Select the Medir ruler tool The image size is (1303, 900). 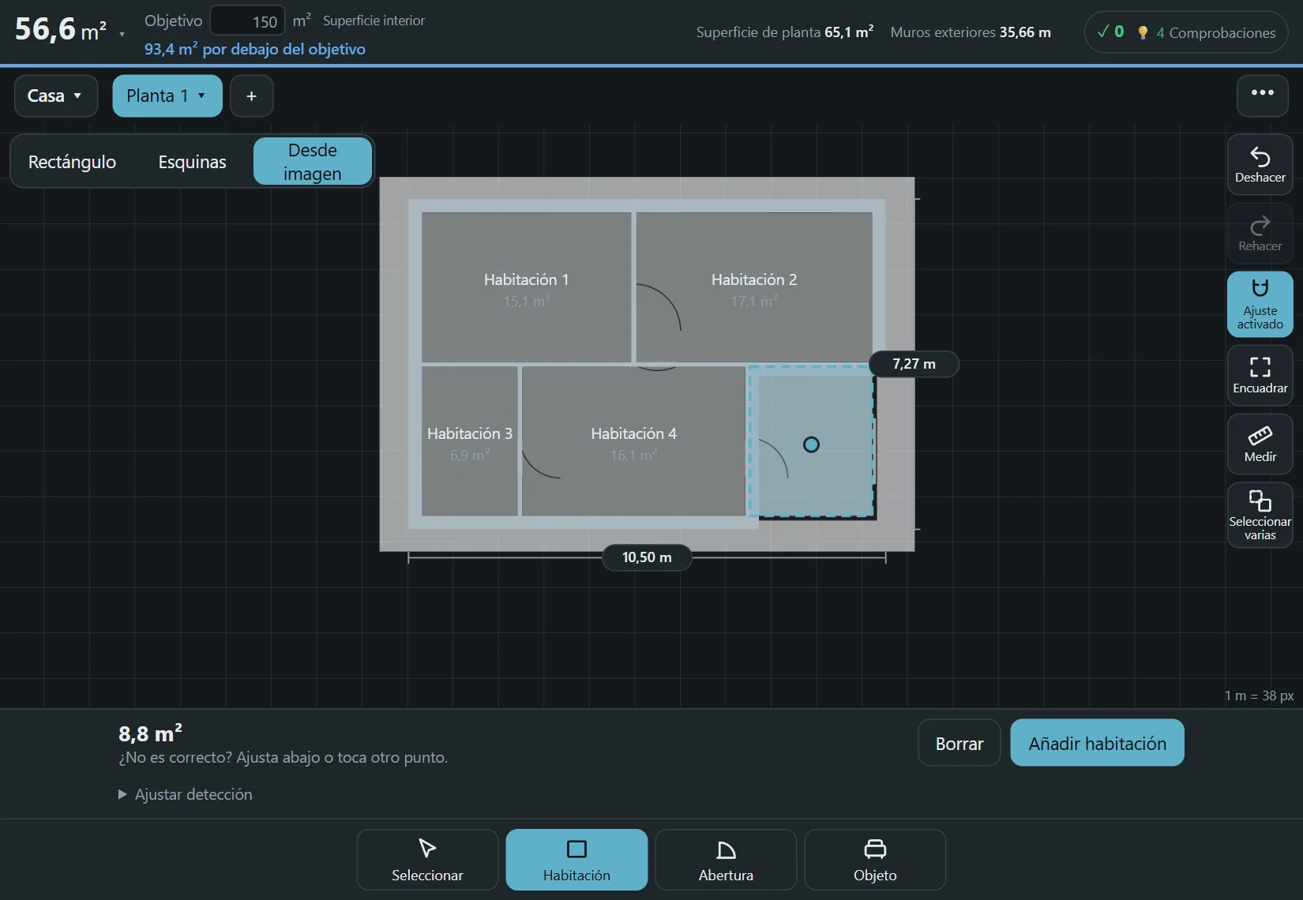(x=1260, y=444)
